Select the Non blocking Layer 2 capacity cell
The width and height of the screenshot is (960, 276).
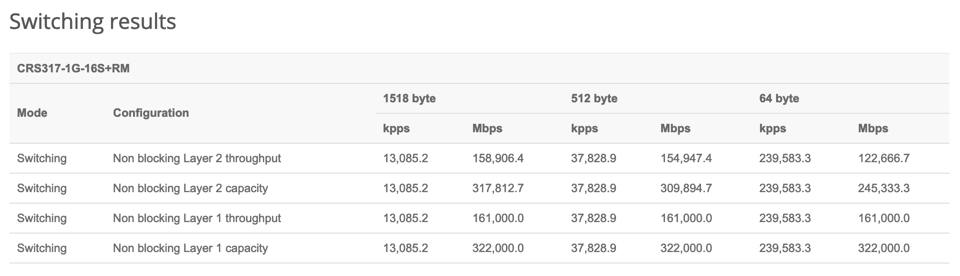pyautogui.click(x=190, y=189)
